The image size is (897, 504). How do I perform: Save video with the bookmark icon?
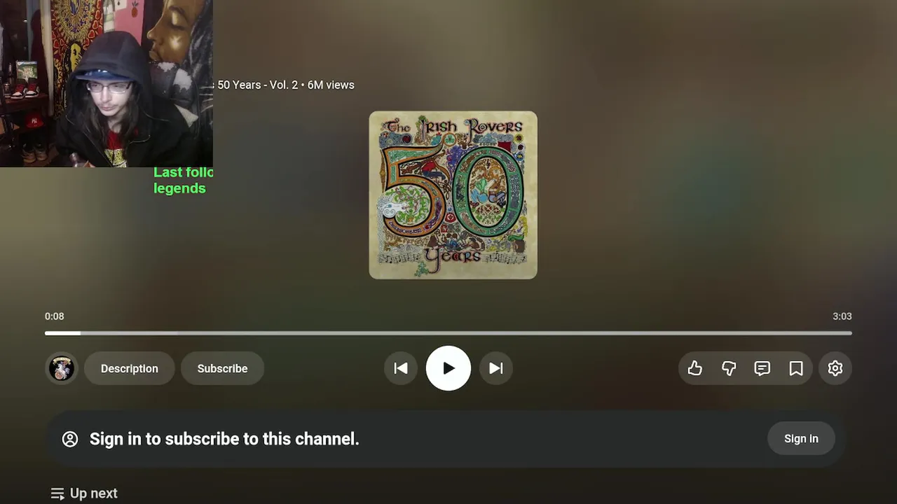pos(796,368)
